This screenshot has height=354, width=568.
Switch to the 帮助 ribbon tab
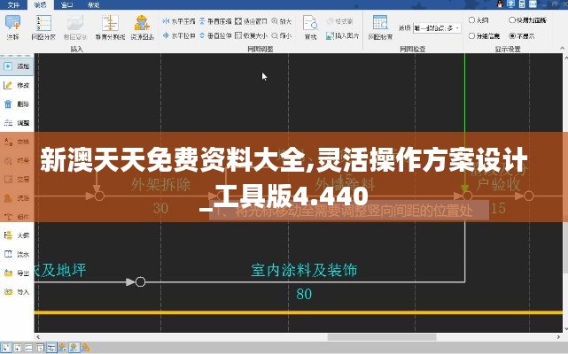coord(93,4)
